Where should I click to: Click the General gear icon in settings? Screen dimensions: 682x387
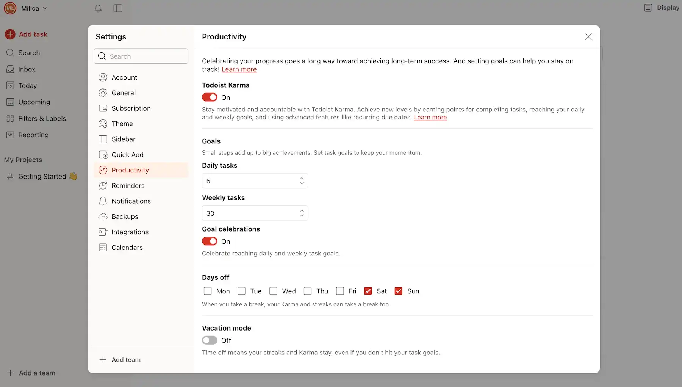[103, 93]
